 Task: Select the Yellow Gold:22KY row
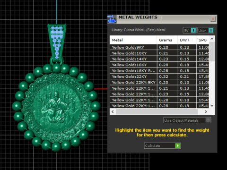point(159,76)
